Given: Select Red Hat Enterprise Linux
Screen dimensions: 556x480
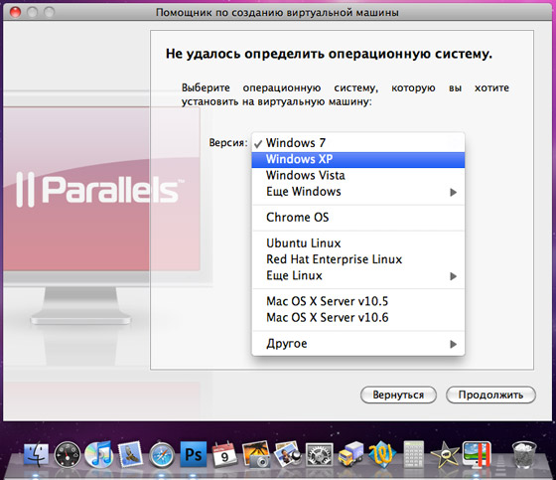Looking at the screenshot, I should 357,259.
